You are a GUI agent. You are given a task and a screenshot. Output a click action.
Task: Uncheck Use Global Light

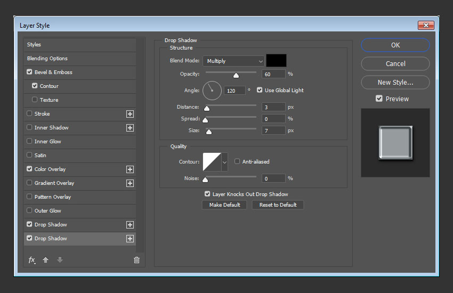point(260,90)
